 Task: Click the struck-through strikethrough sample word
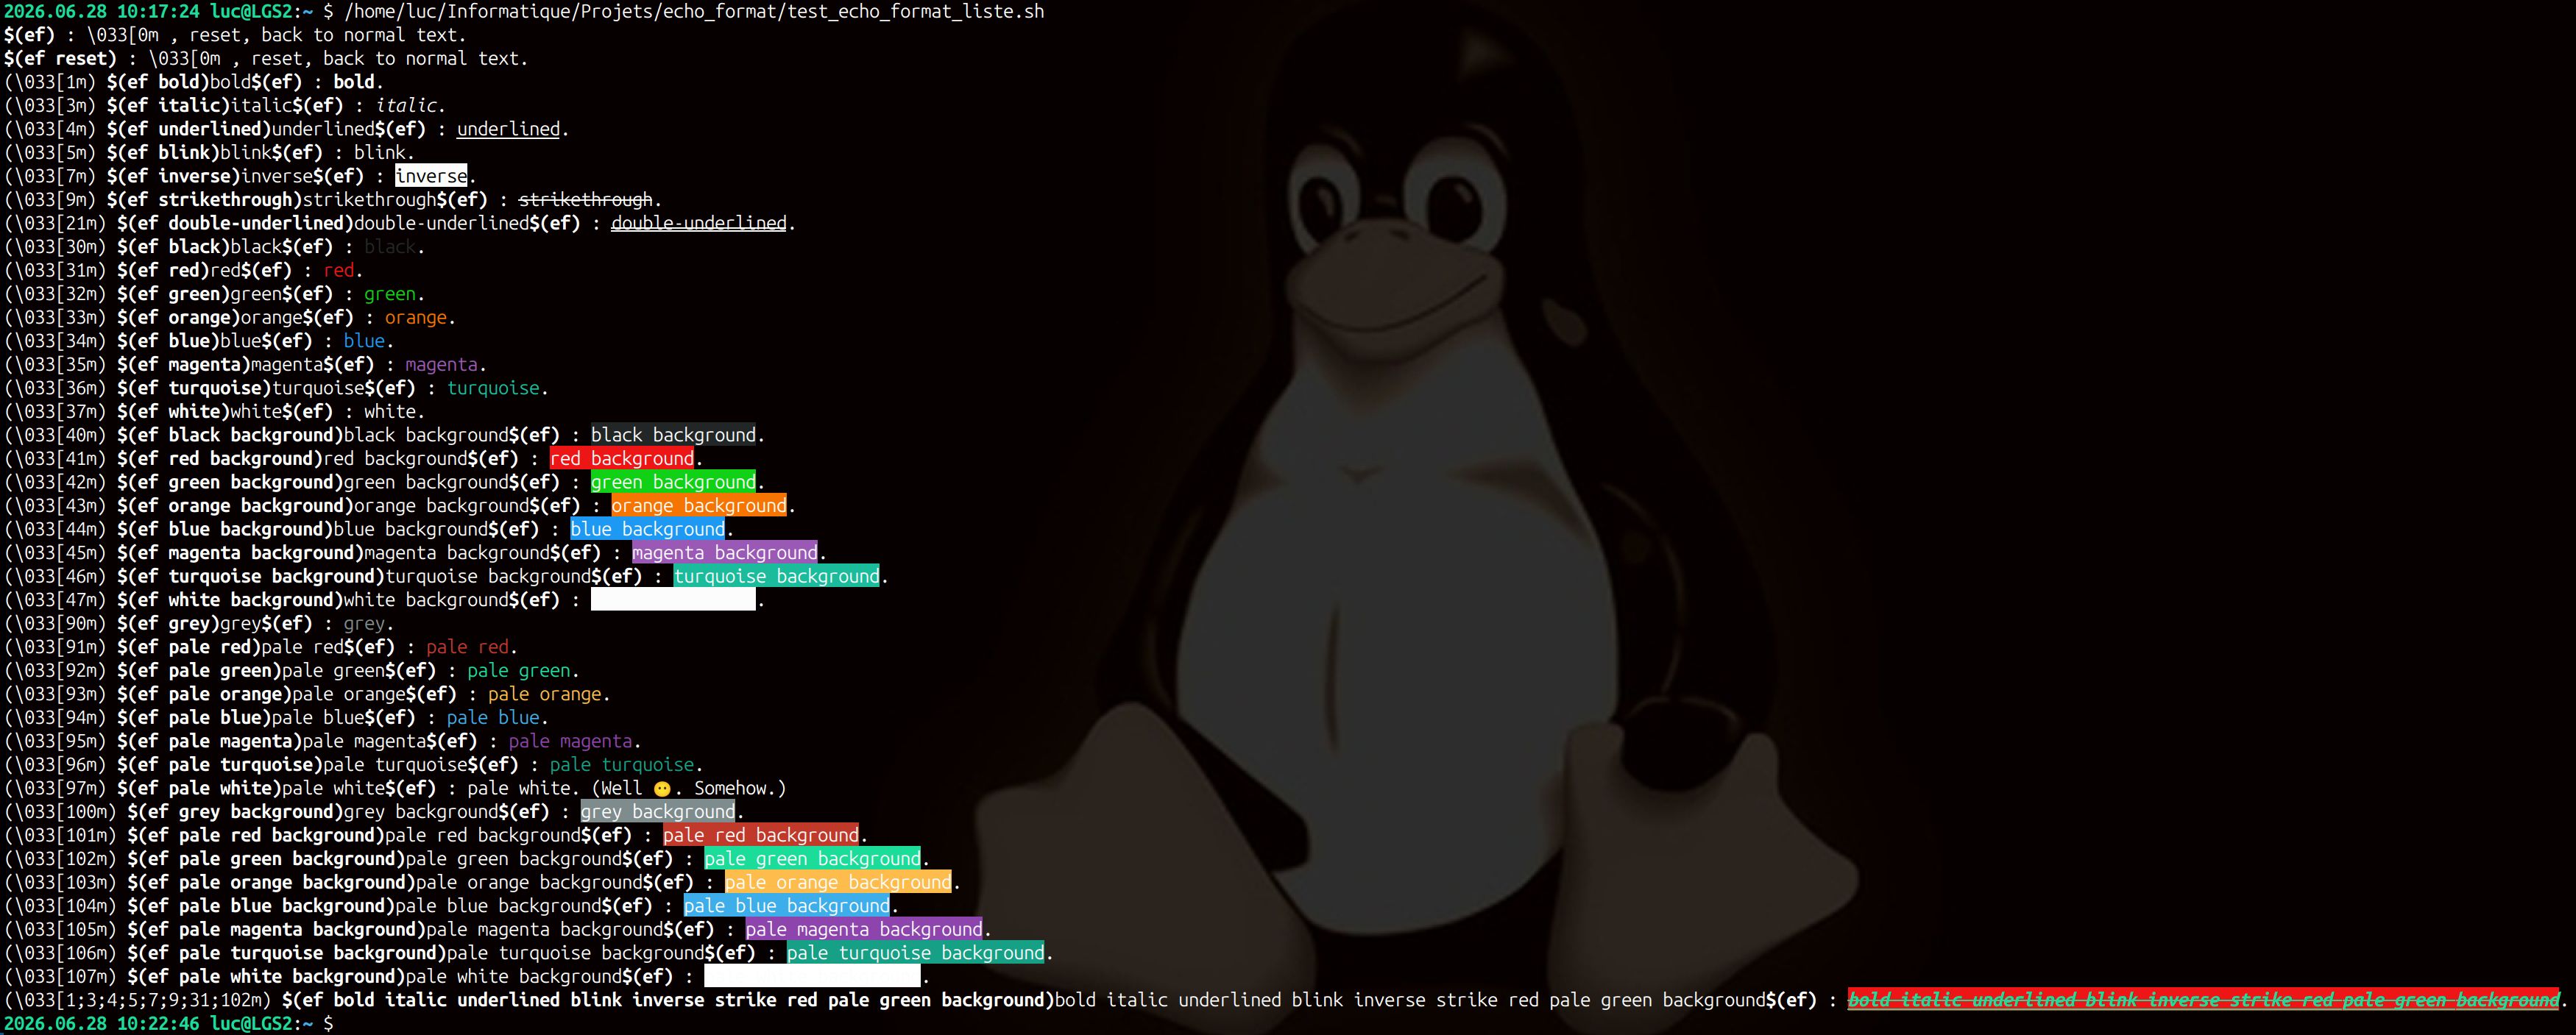pyautogui.click(x=586, y=200)
